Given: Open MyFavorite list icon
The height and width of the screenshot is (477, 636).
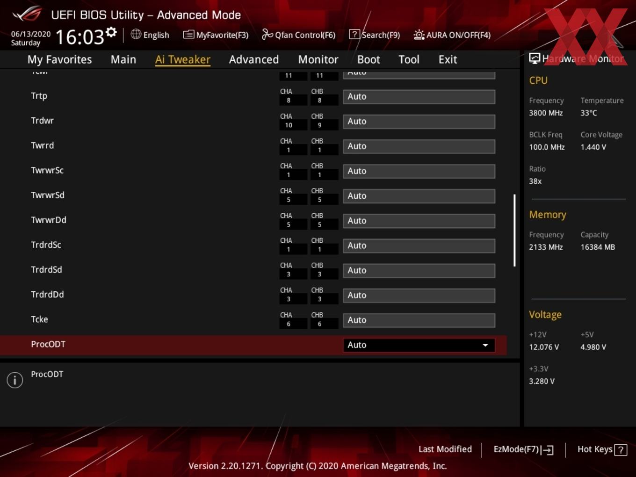Looking at the screenshot, I should point(188,35).
